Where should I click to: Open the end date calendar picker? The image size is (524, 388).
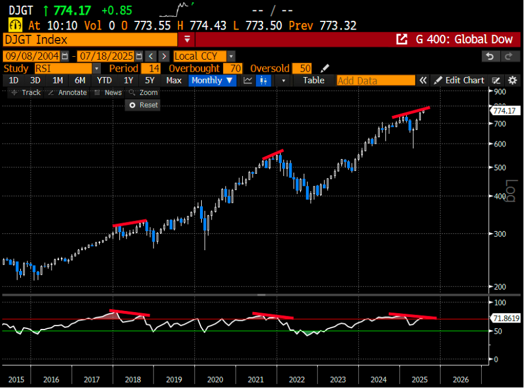139,56
